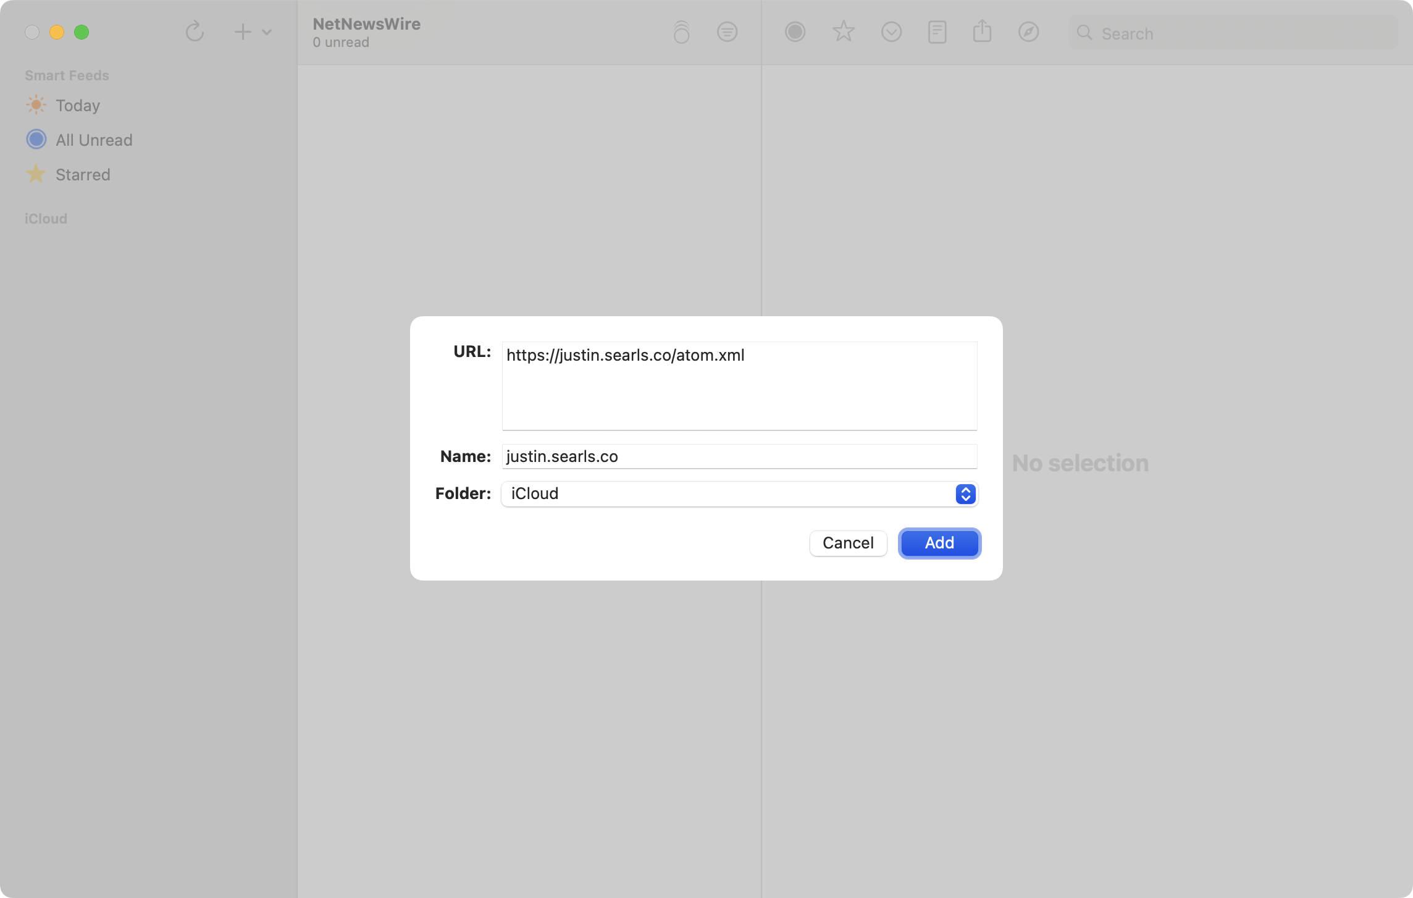Image resolution: width=1413 pixels, height=898 pixels.
Task: Open the Folder iCloud popup menu
Action: (x=739, y=493)
